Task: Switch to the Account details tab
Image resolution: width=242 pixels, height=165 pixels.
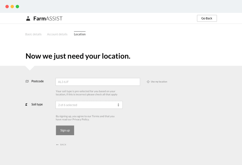Action: tap(57, 34)
